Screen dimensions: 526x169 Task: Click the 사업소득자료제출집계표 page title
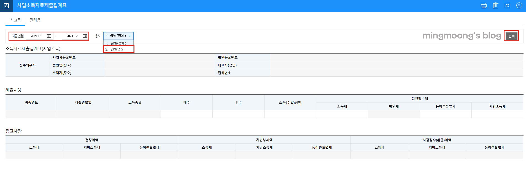coord(42,5)
